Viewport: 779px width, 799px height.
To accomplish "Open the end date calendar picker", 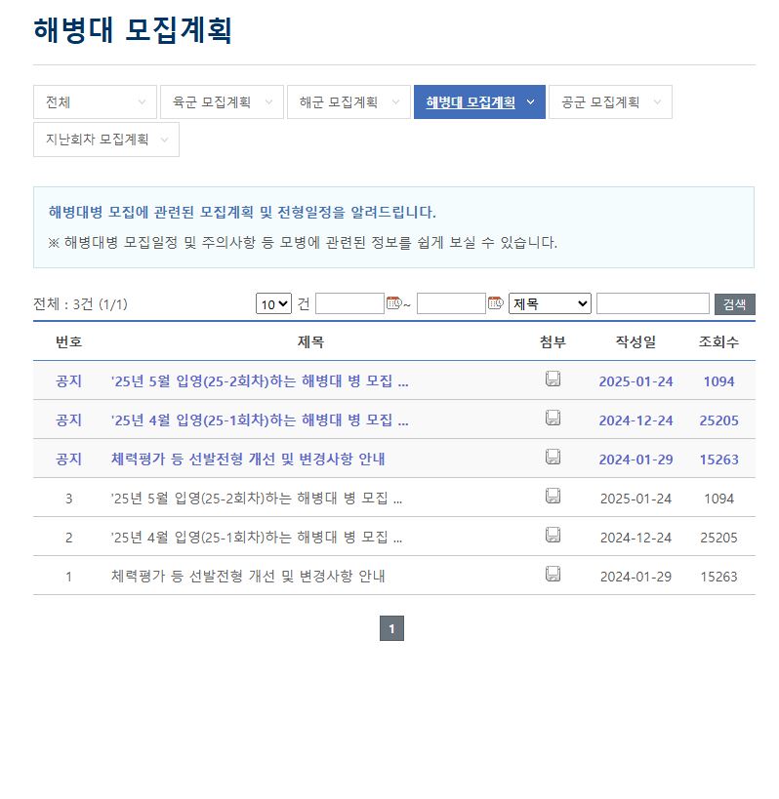I will [x=496, y=302].
